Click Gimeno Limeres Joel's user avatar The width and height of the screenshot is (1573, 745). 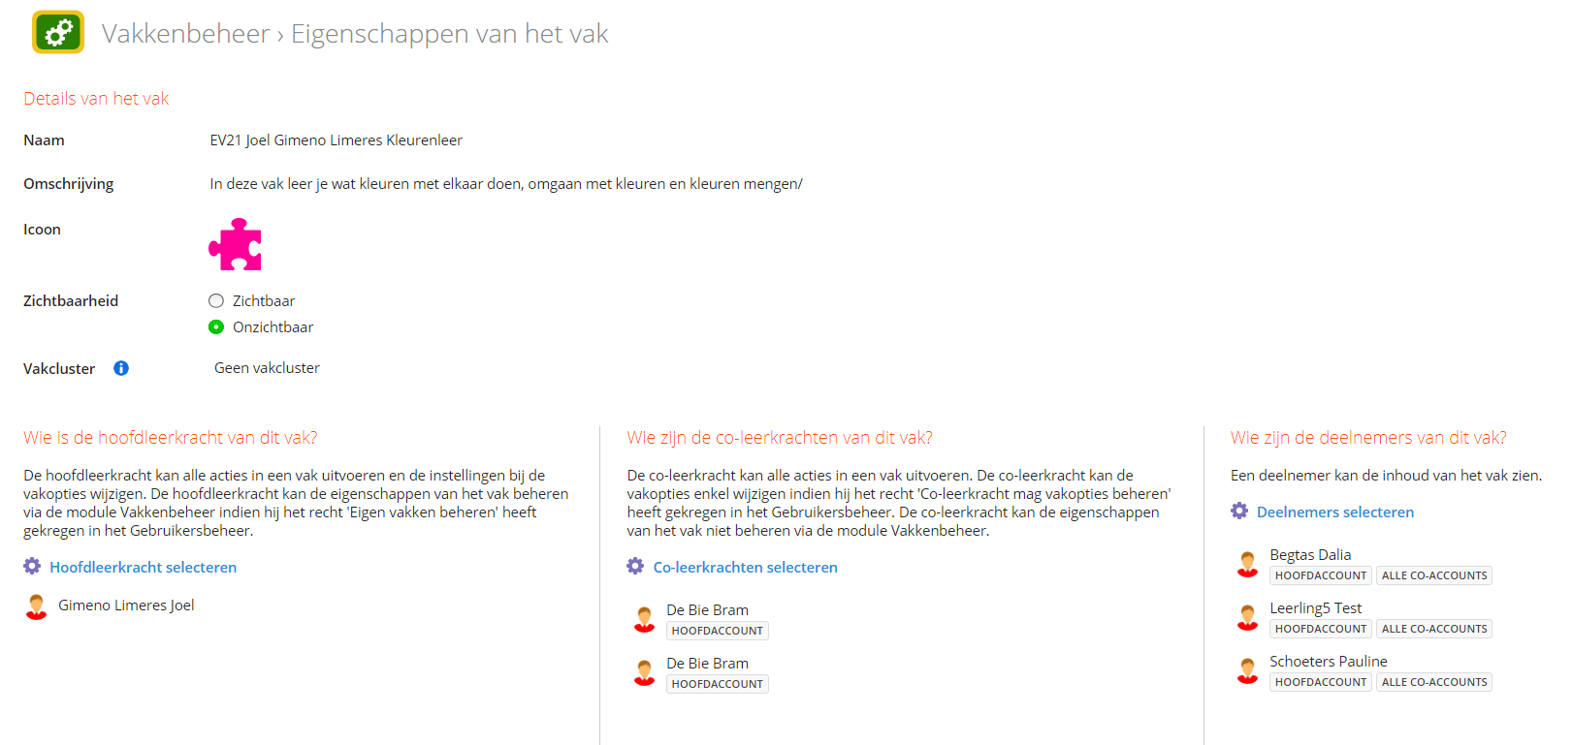click(37, 606)
